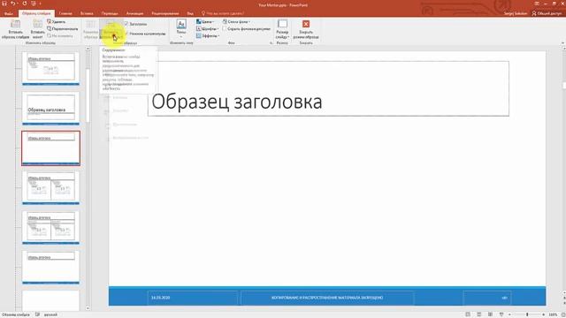
Task: Toggle the Нижние колонтитулы (Footers) checkbox
Action: 145,34
